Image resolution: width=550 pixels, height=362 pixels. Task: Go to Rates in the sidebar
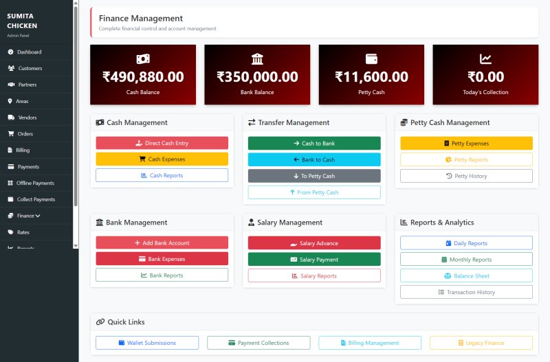pyautogui.click(x=23, y=232)
